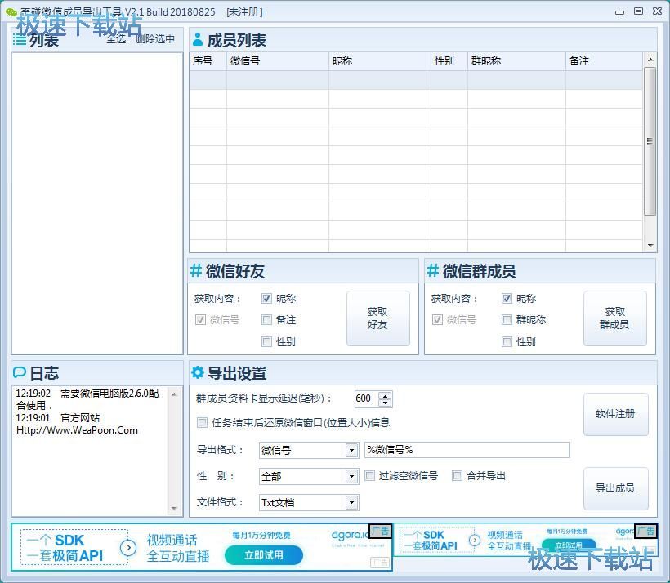Toggle 备注 checkbox under 微信好友
670x583 pixels.
click(x=266, y=319)
